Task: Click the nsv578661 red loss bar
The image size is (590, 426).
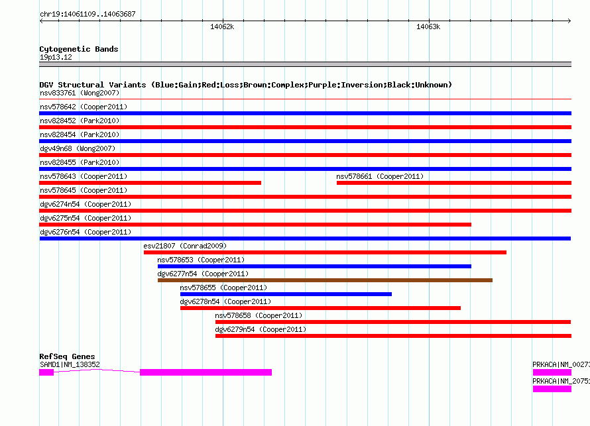Action: [x=454, y=183]
